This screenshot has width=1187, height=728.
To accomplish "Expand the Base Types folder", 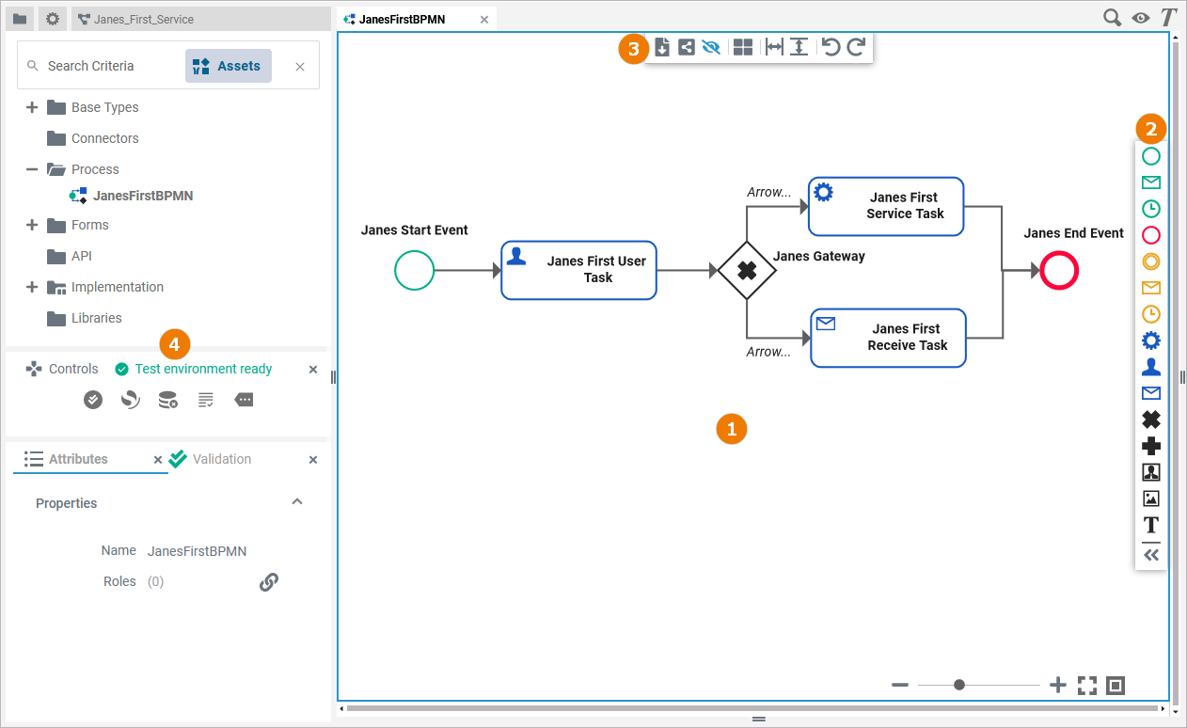I will click(x=29, y=106).
